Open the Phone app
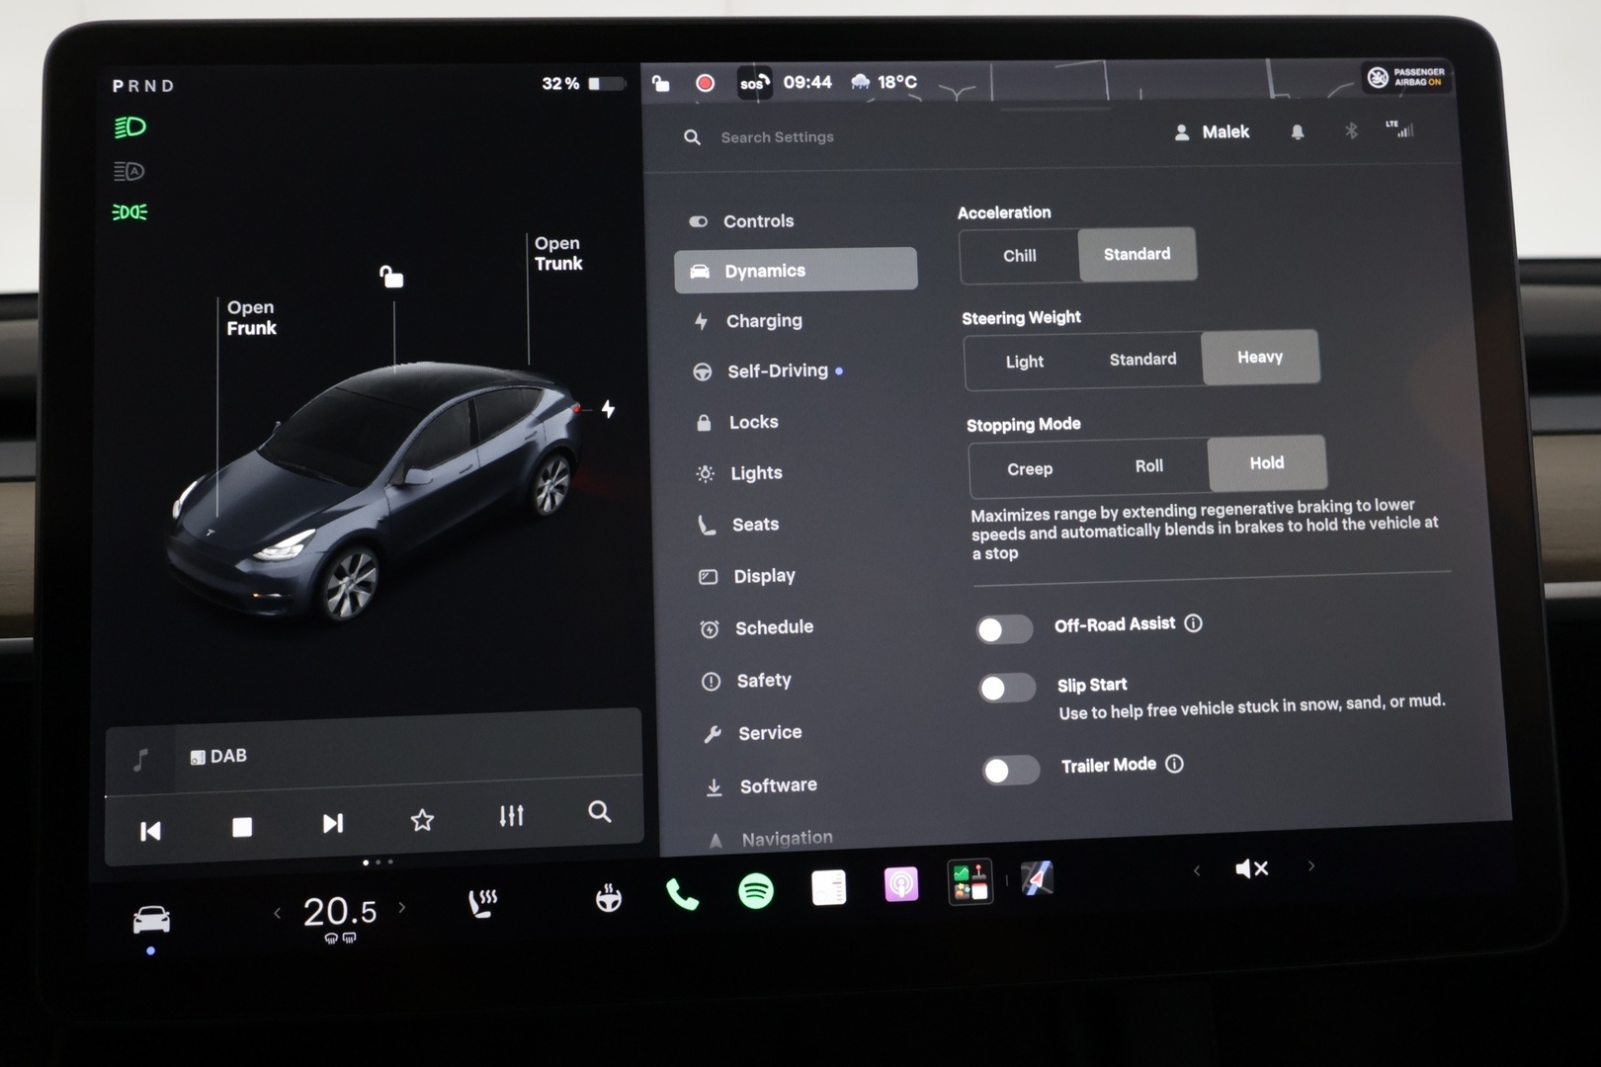Viewport: 1601px width, 1067px height. (682, 894)
